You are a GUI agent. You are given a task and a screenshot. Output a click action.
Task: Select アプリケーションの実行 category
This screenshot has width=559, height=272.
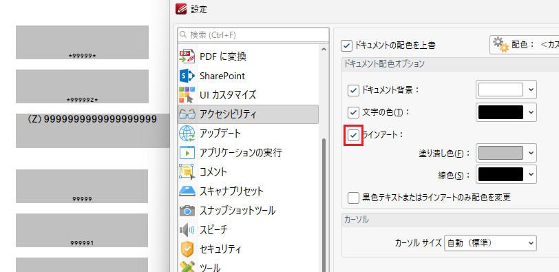coord(248,153)
